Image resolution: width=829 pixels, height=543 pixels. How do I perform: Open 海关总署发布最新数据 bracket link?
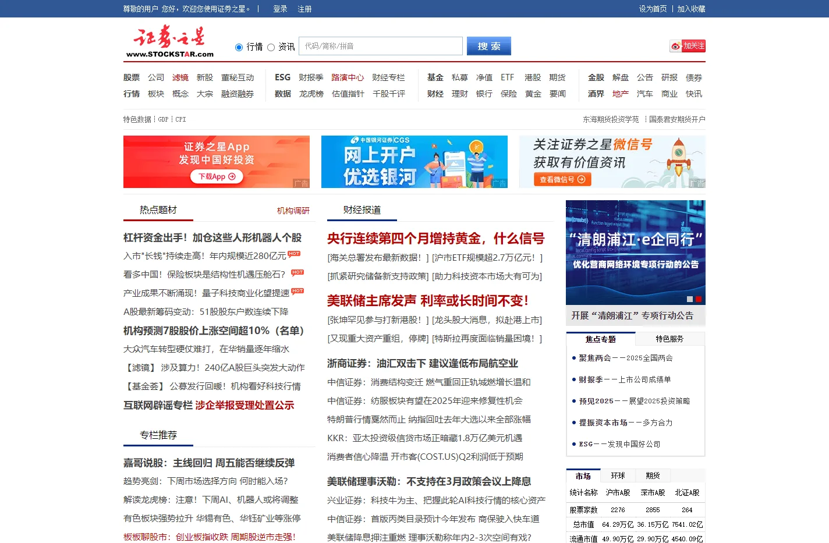point(378,257)
